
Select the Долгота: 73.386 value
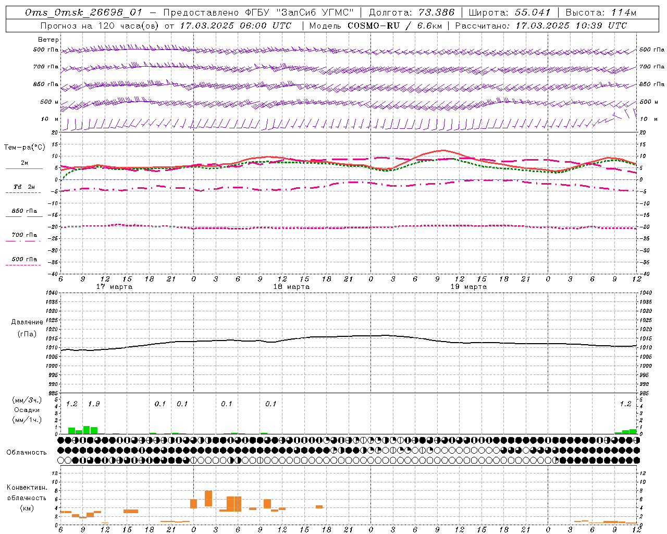(412, 13)
